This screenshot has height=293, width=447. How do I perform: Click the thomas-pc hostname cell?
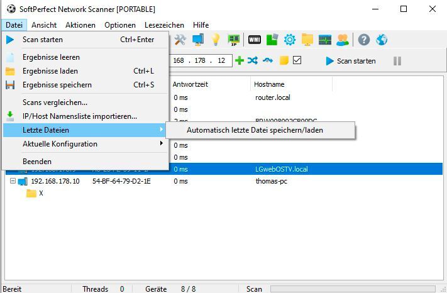pyautogui.click(x=271, y=181)
